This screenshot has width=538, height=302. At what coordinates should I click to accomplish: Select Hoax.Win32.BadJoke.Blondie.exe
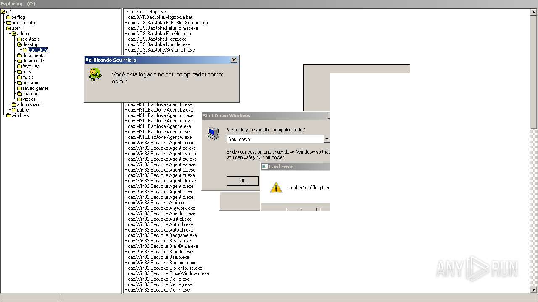[158, 252]
